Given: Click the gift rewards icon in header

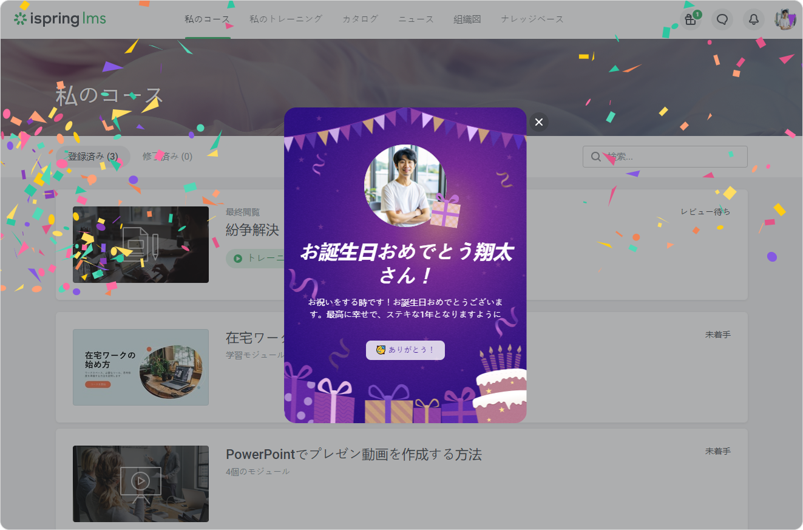Looking at the screenshot, I should point(690,19).
